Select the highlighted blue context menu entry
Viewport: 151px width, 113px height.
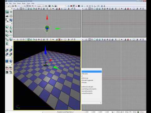(92, 72)
